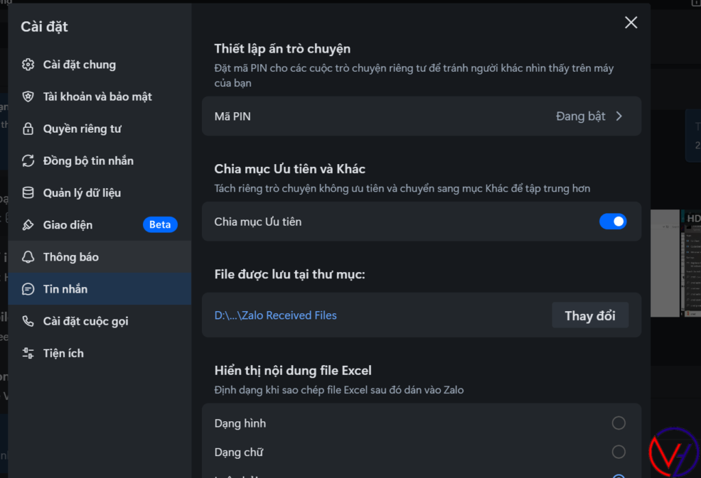Click the database icon for Quản lý dữ liệu
The image size is (701, 478).
pyautogui.click(x=28, y=194)
